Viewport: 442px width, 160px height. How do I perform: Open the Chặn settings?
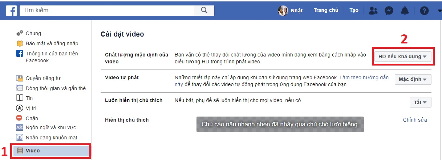point(32,118)
